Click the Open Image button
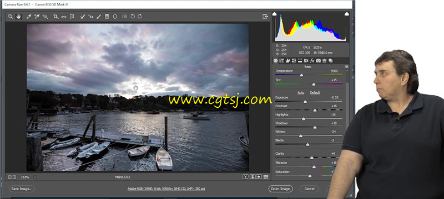 (280, 189)
